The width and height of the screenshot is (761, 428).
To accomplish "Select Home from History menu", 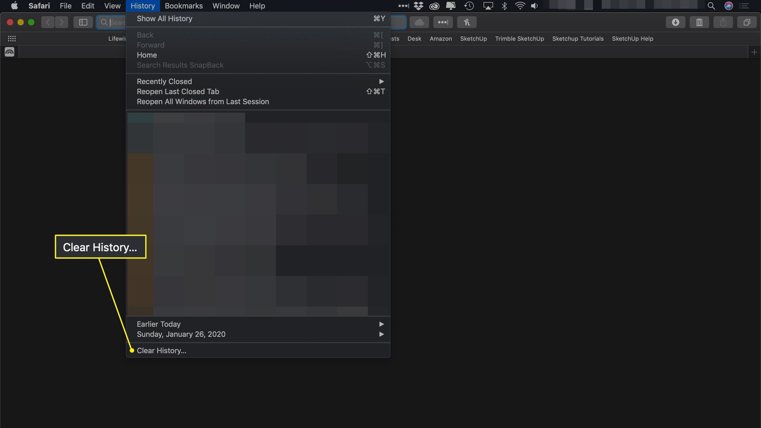I will click(147, 55).
